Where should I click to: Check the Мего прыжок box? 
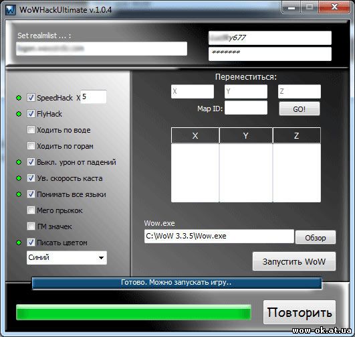pos(31,210)
